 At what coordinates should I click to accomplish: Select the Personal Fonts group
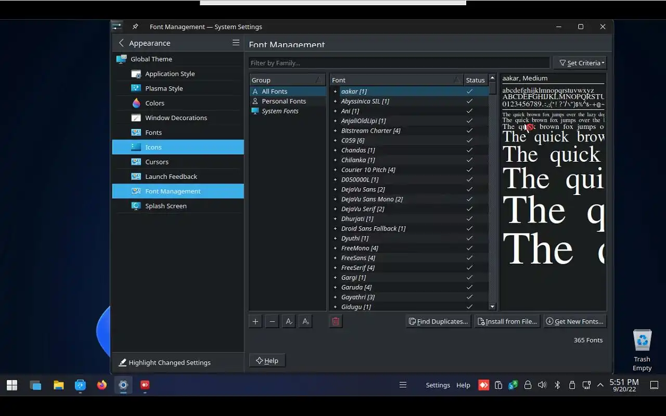[x=288, y=101]
